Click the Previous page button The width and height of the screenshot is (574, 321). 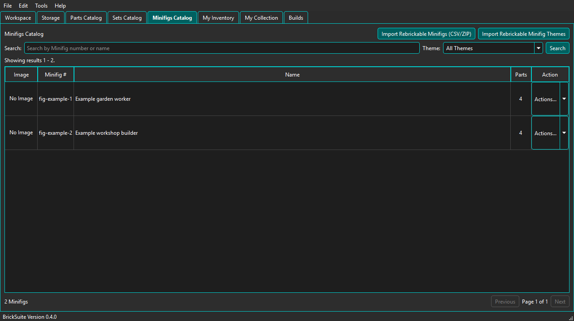[505, 302]
